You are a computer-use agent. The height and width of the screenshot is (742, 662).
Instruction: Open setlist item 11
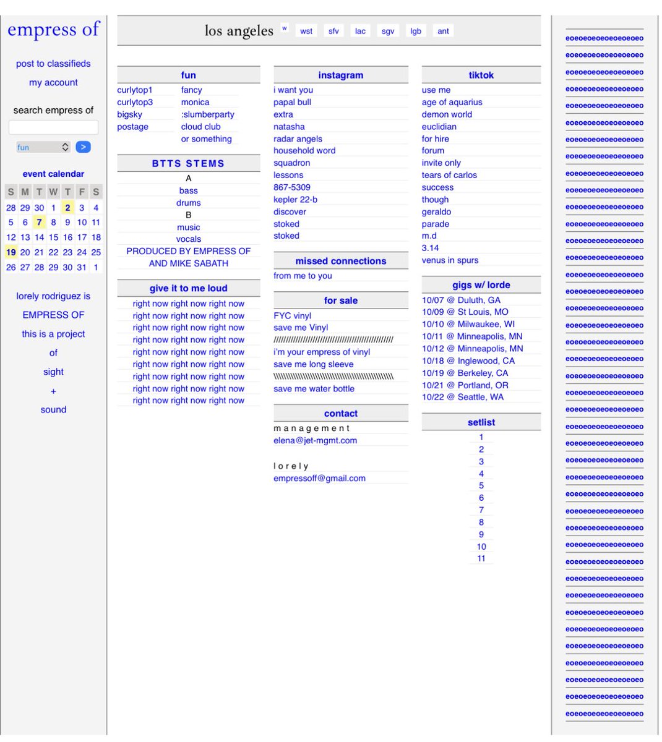[481, 559]
